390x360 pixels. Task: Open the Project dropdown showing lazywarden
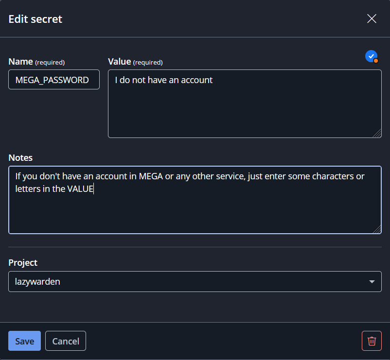[195, 281]
